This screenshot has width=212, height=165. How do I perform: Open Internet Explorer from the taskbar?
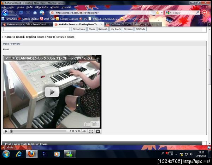19,154
